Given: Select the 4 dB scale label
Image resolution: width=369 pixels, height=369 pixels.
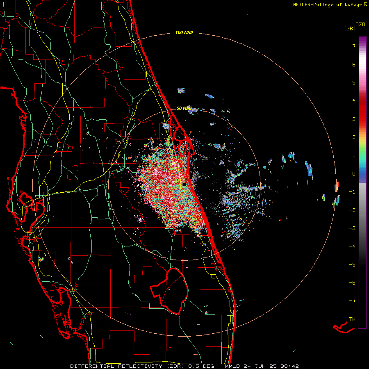Looking at the screenshot, I should [x=354, y=101].
